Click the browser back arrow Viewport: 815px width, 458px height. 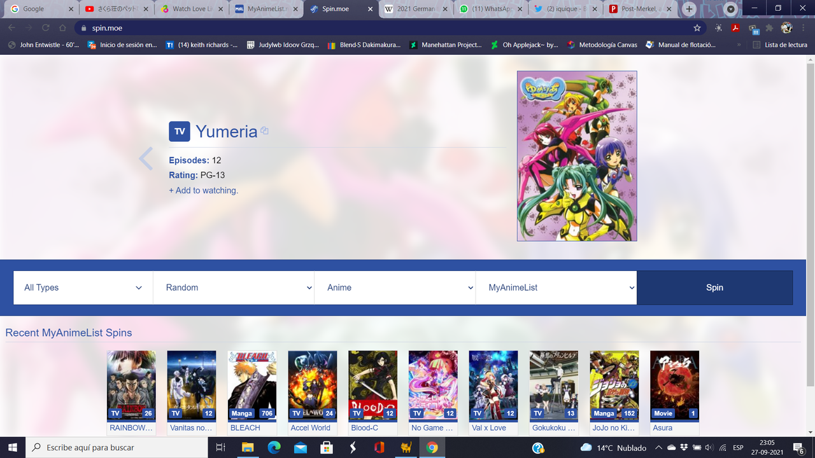tap(13, 28)
